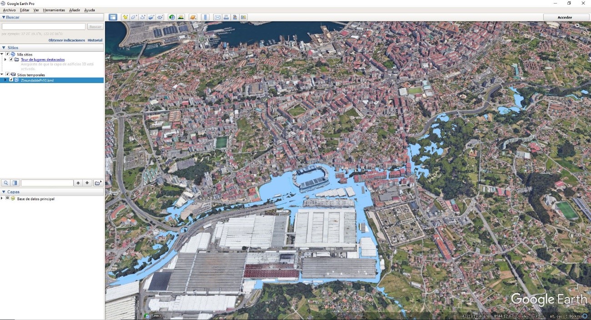
Task: Open the Ayuda menu
Action: (x=90, y=10)
